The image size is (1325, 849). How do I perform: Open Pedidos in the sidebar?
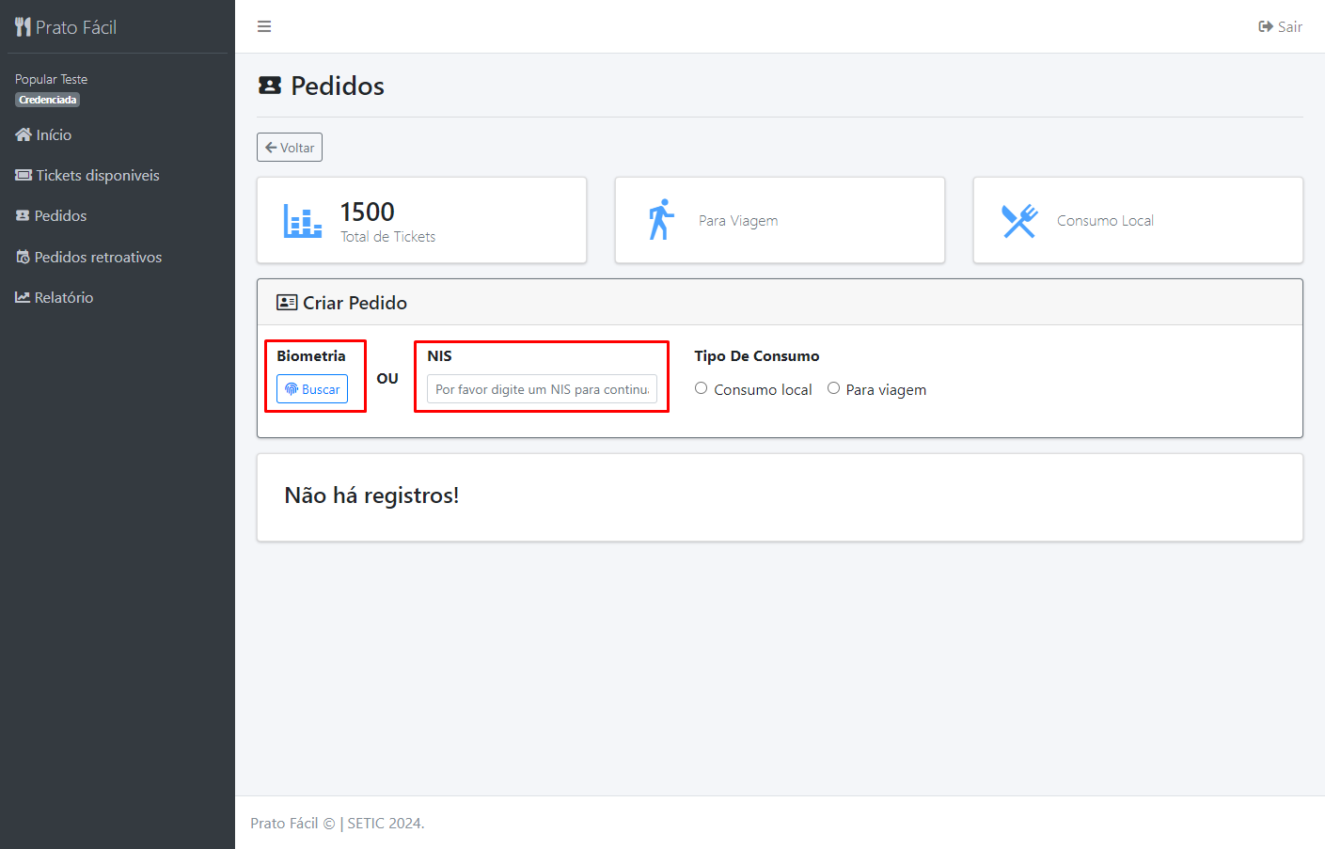click(60, 216)
